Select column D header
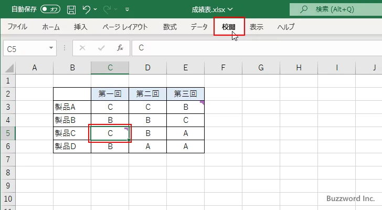 point(147,68)
